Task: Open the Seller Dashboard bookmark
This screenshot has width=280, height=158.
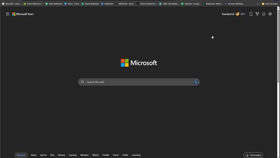Action: point(54,4)
